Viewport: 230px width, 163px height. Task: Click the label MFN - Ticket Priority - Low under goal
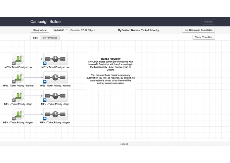[18, 67]
